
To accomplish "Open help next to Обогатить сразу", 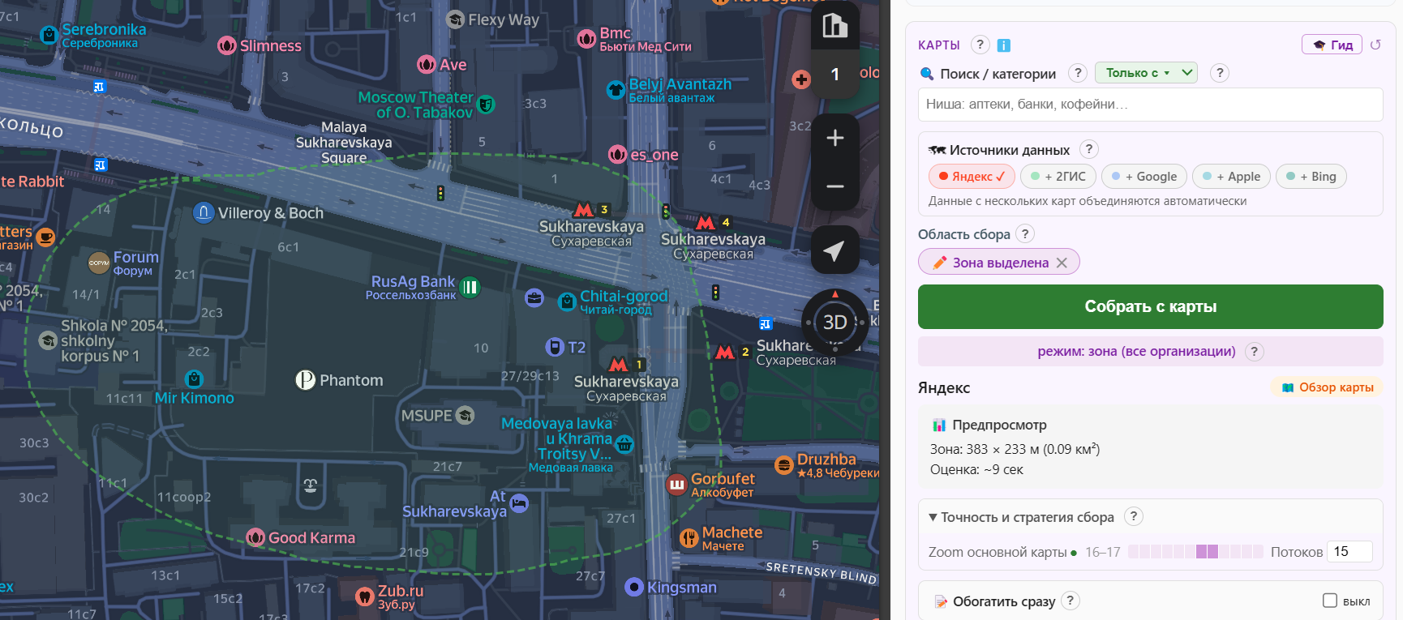I will [1070, 601].
